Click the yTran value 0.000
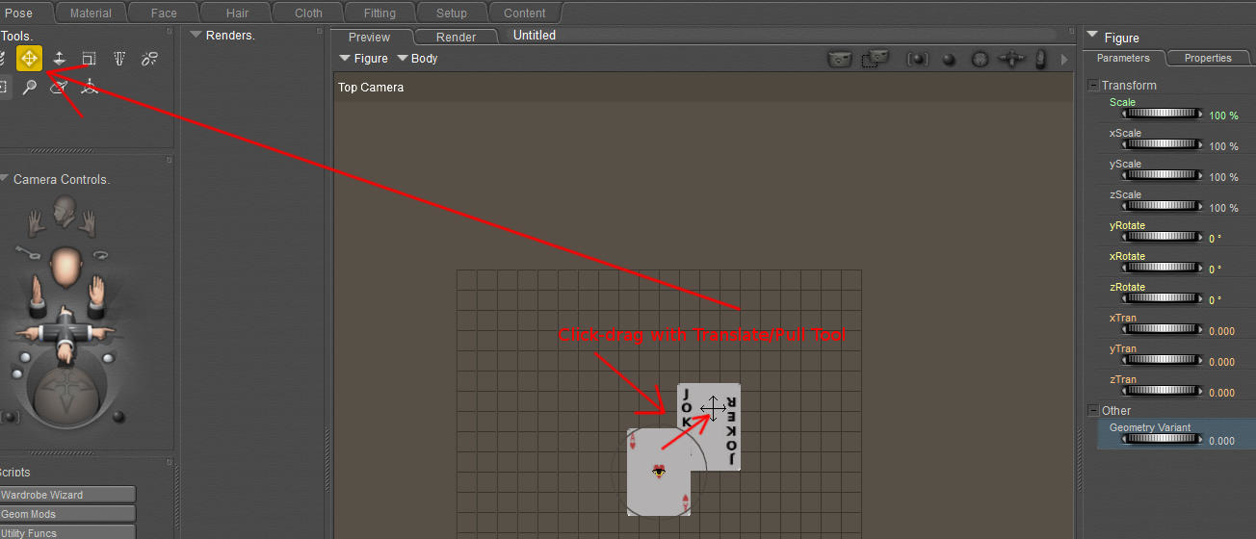This screenshot has height=539, width=1256. (1222, 362)
